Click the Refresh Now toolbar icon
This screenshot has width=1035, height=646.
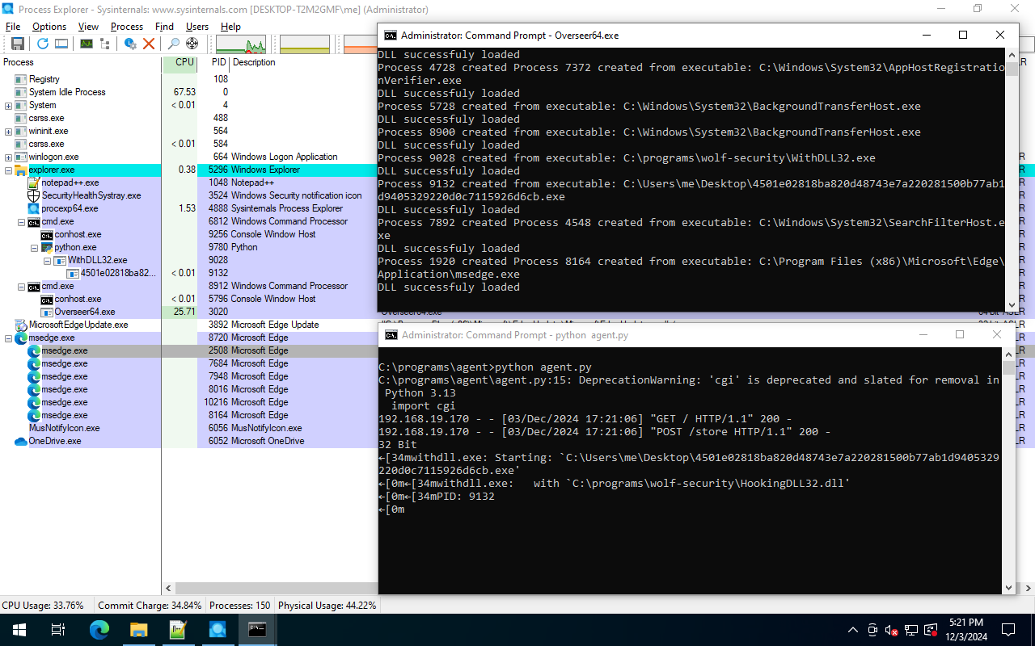(x=42, y=44)
